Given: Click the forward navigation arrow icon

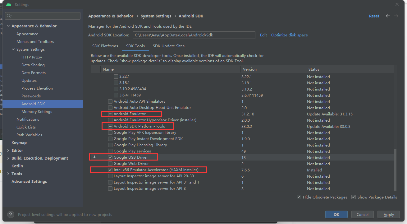Looking at the screenshot, I should coord(396,16).
